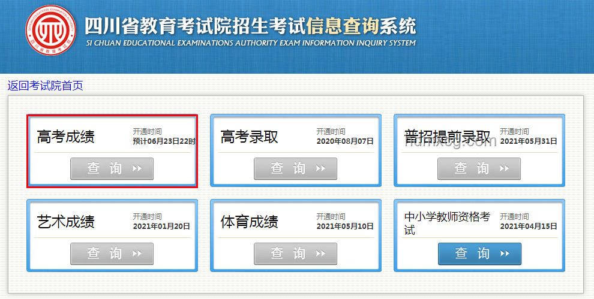Click 查询 button under 普招提前录取
The height and width of the screenshot is (299, 594).
click(x=479, y=168)
